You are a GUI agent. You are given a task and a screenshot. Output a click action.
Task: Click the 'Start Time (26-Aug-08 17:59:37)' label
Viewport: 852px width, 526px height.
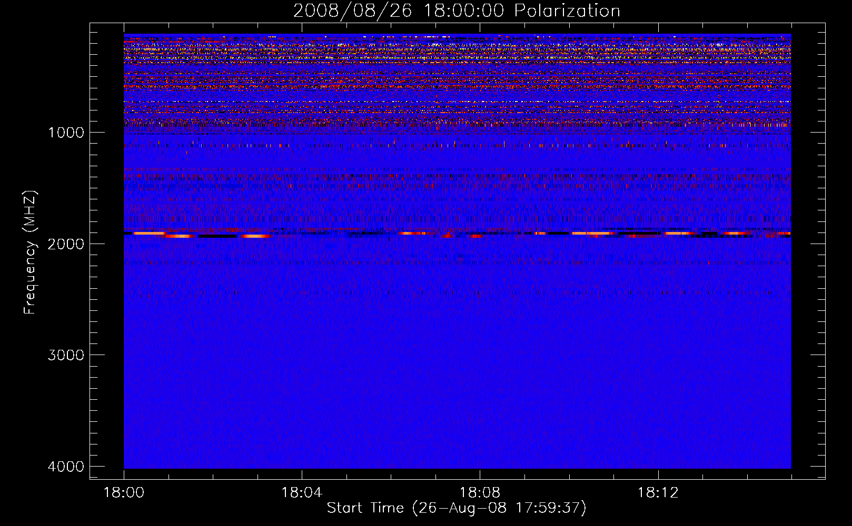click(x=457, y=508)
